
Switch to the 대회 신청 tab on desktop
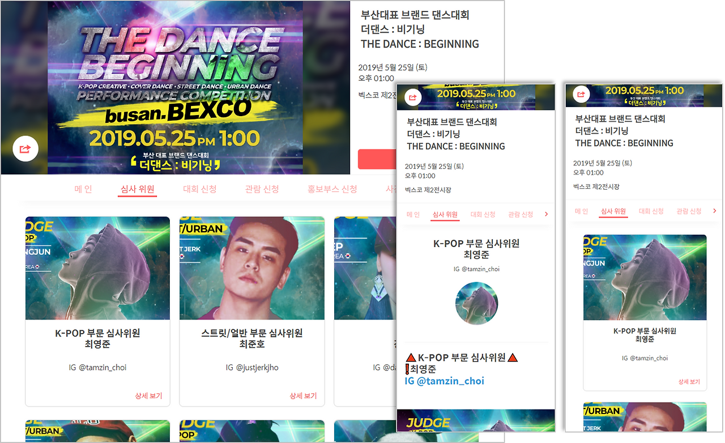(x=200, y=189)
